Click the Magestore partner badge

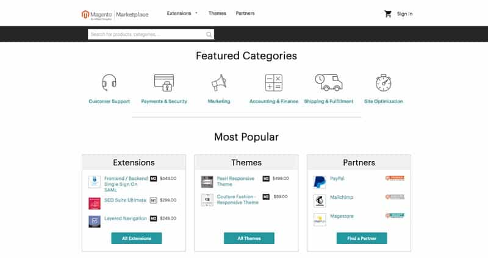pos(395,215)
